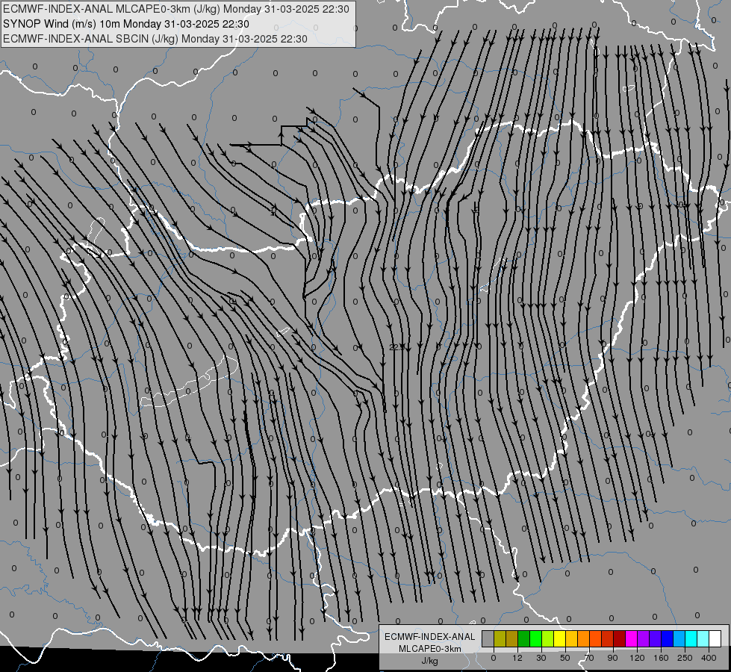Select the white swatch in the color scale

715,638
